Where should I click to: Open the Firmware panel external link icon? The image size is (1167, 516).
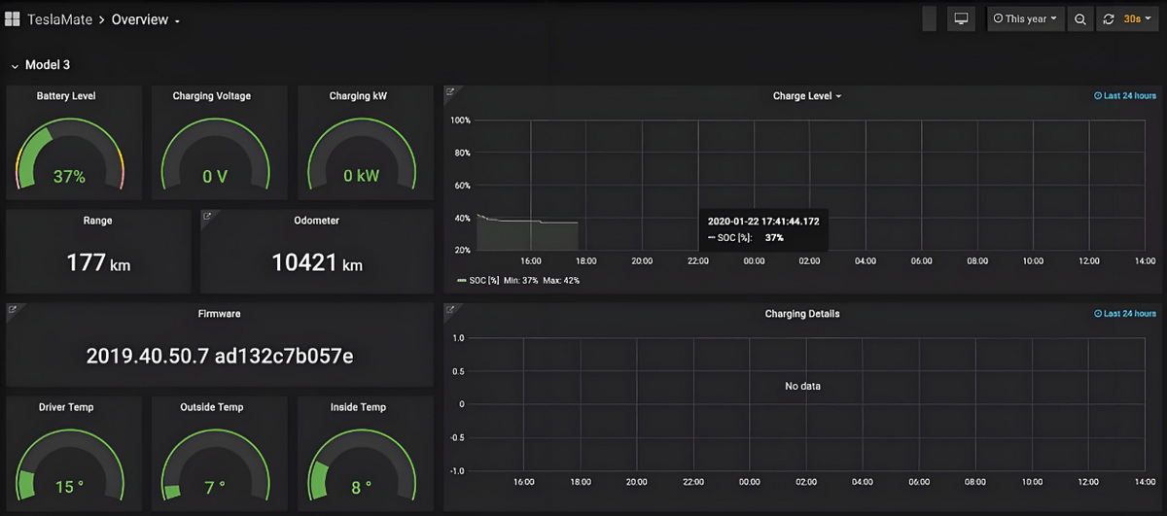tap(13, 309)
